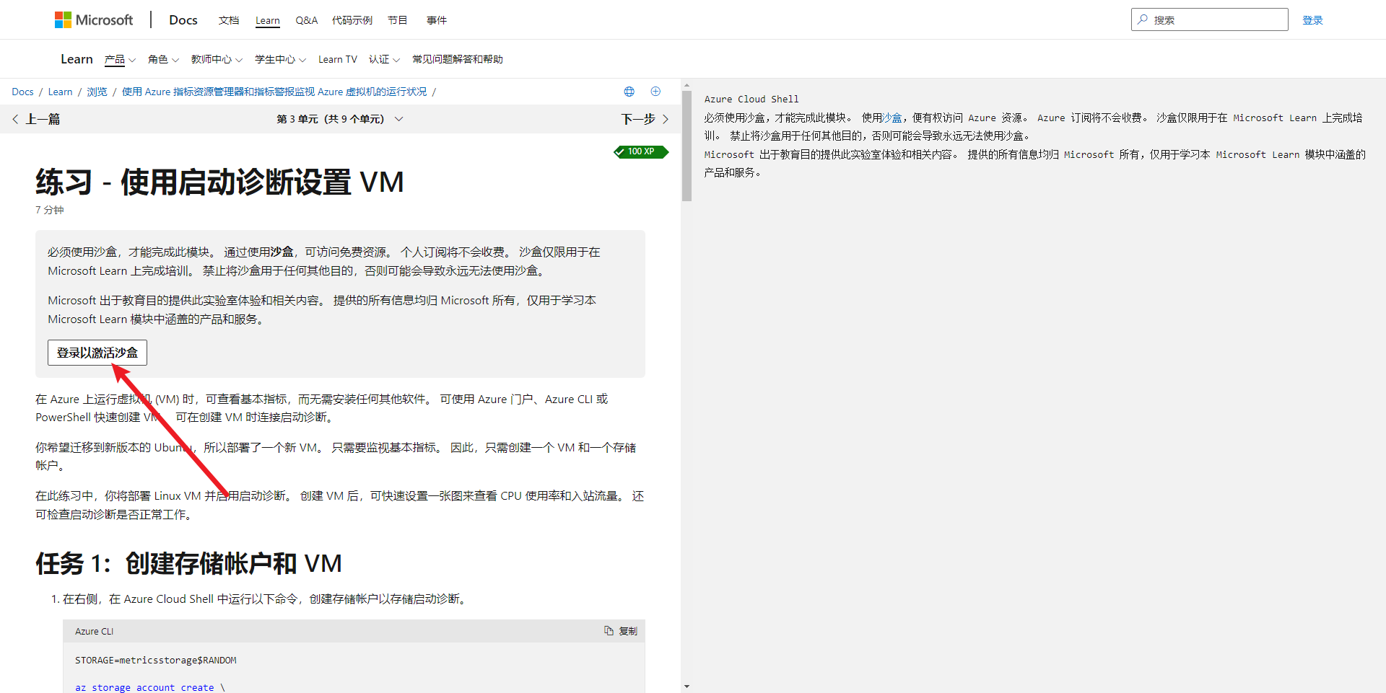Viewport: 1386px width, 693px height.
Task: Click the scrollbar down arrow
Action: (x=687, y=687)
